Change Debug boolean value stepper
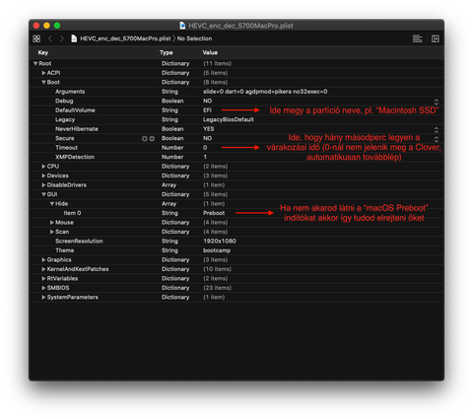 tap(437, 102)
